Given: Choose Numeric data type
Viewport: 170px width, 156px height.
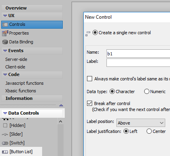Looking at the screenshot, I should click(147, 92).
